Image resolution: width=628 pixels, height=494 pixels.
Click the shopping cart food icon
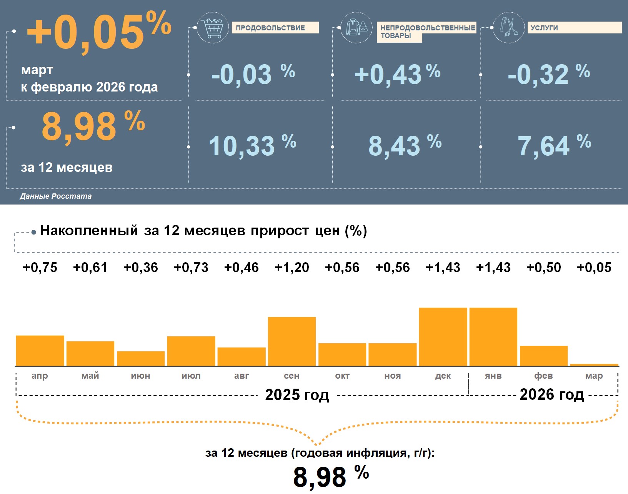(213, 28)
